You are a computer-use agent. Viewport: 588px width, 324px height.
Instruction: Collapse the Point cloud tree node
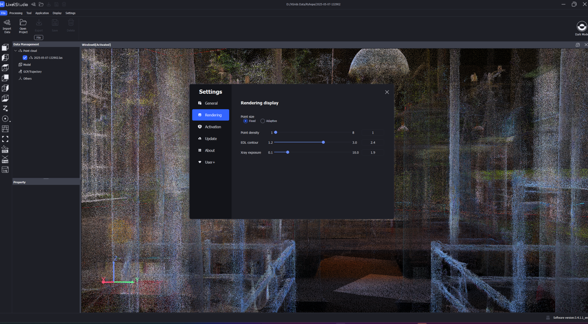coord(16,51)
